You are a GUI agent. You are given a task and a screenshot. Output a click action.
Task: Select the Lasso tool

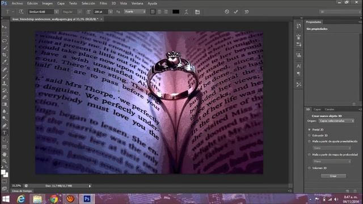[5, 41]
